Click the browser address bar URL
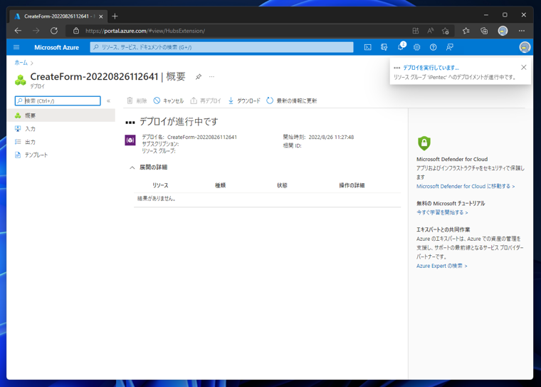The height and width of the screenshot is (387, 541). (x=145, y=31)
